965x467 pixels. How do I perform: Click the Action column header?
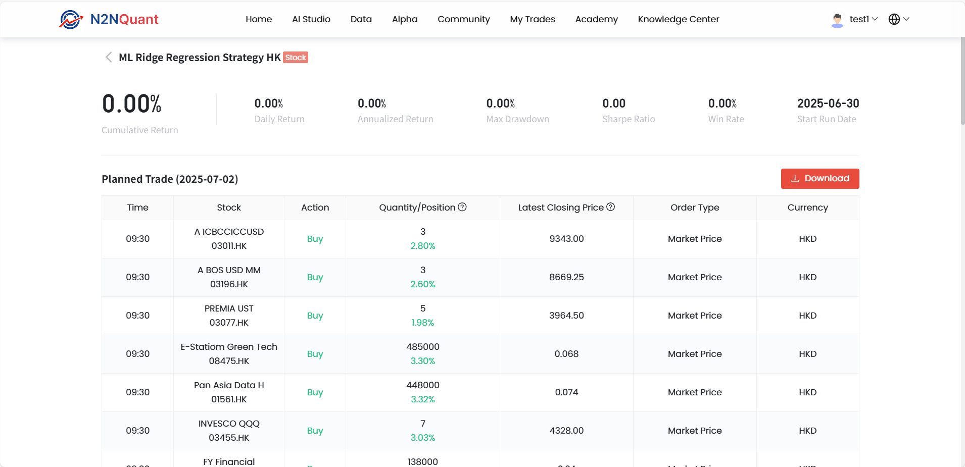tap(315, 207)
